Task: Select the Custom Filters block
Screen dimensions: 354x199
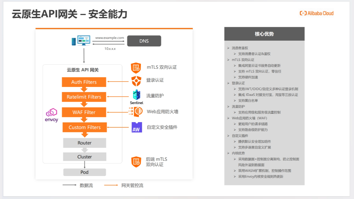Action: pyautogui.click(x=84, y=127)
